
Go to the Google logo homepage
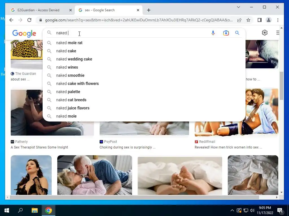point(24,33)
